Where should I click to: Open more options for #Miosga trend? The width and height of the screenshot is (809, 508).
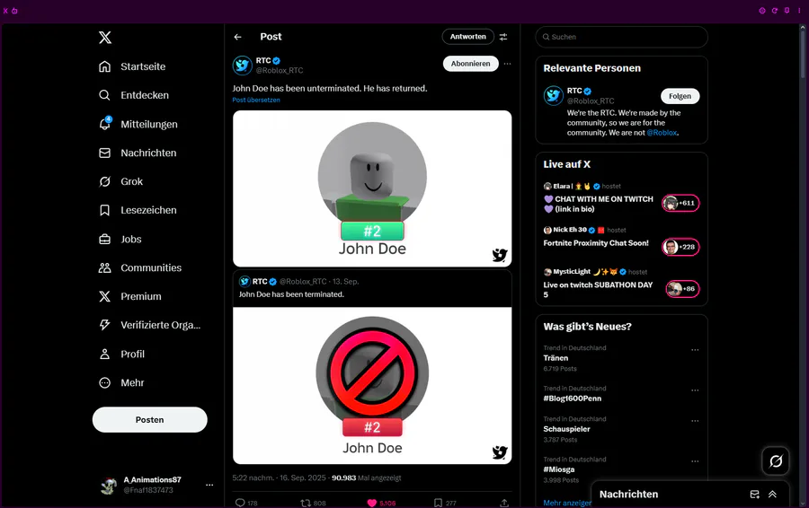tap(695, 461)
